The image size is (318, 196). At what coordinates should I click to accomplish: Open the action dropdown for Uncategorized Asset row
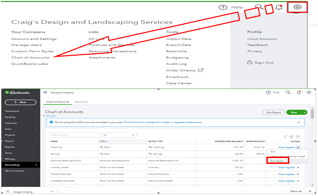tap(298, 181)
